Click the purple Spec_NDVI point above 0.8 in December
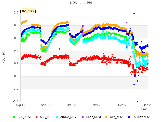 (127, 22)
